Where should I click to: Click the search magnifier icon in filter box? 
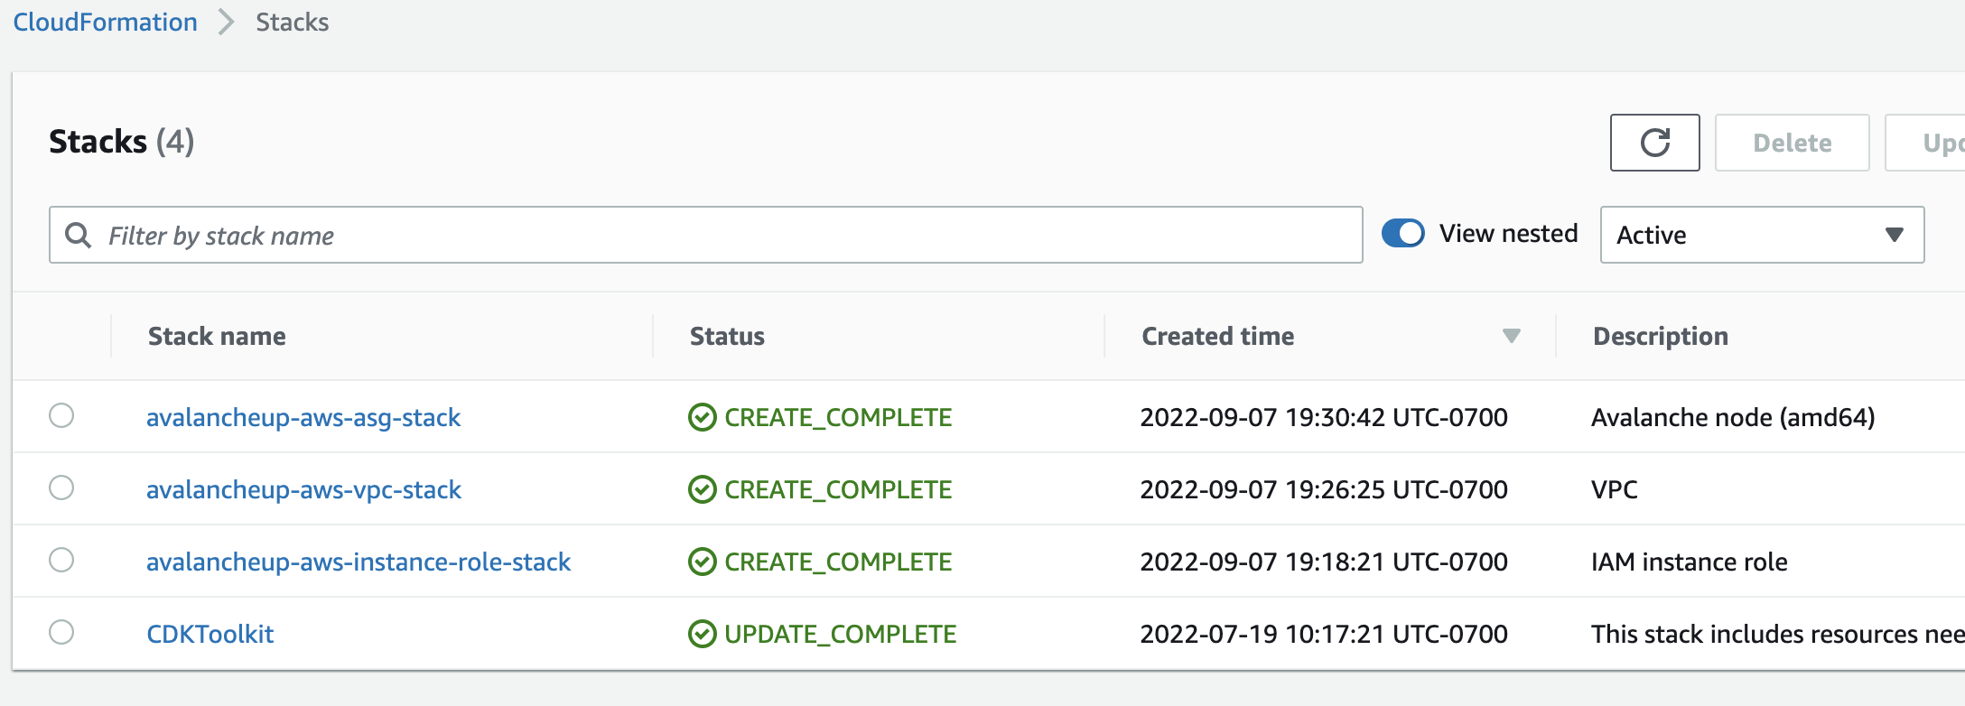[79, 236]
